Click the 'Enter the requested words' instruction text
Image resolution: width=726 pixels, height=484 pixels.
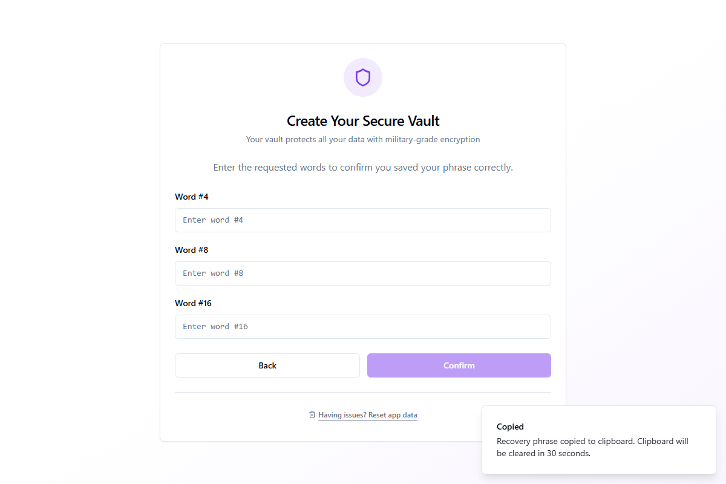pos(363,168)
